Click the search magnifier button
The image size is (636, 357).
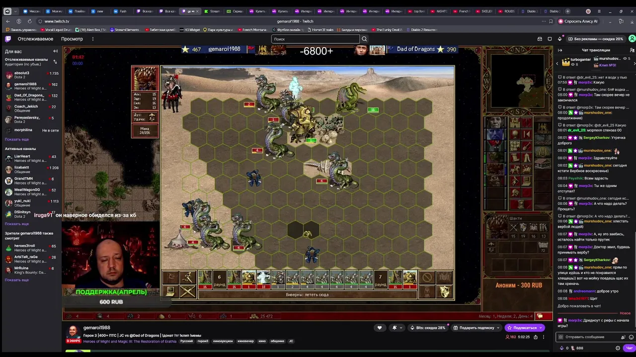click(x=364, y=39)
